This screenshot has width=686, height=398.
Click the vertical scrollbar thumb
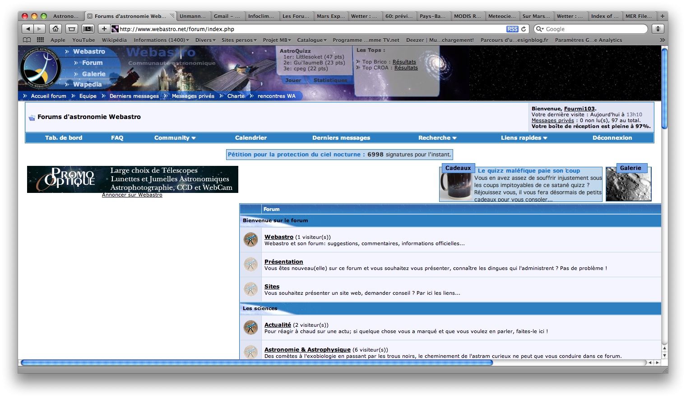tap(664, 88)
